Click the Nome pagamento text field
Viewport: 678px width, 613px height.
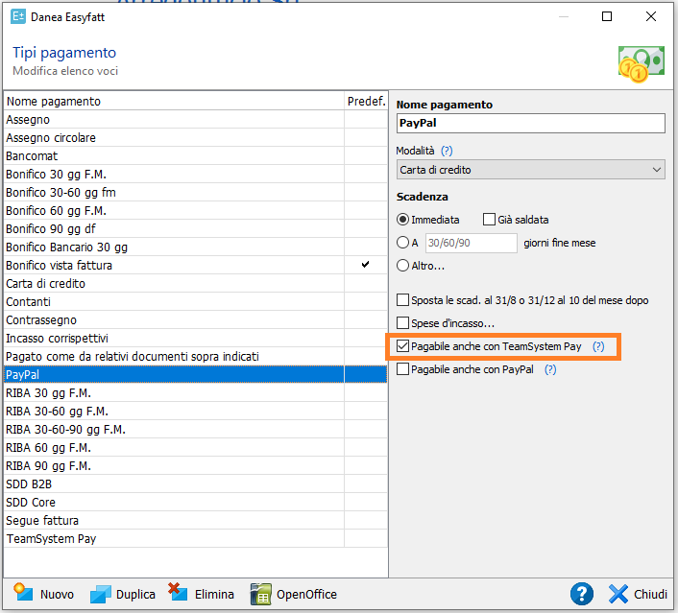(530, 123)
